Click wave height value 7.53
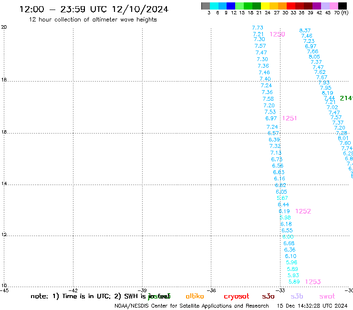Image resolution: width=353 pixels, height=310 pixels. tap(270, 112)
